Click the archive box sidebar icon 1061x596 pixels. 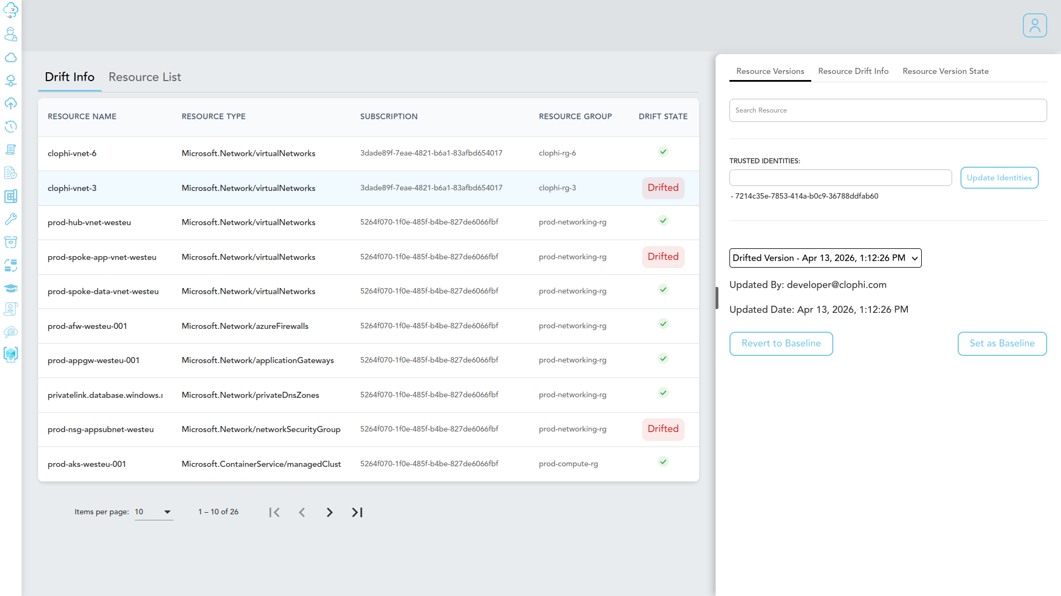click(x=10, y=242)
